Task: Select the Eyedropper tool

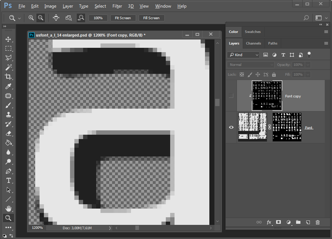Action: [8, 86]
